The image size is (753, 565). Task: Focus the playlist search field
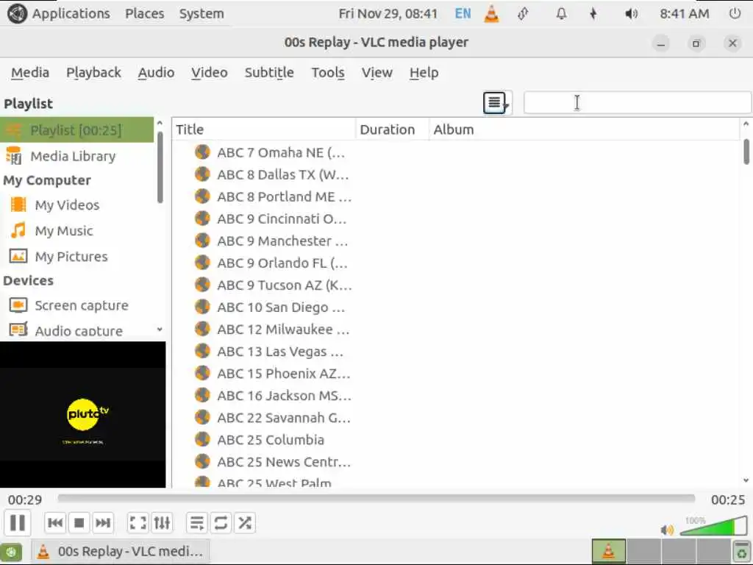[638, 102]
